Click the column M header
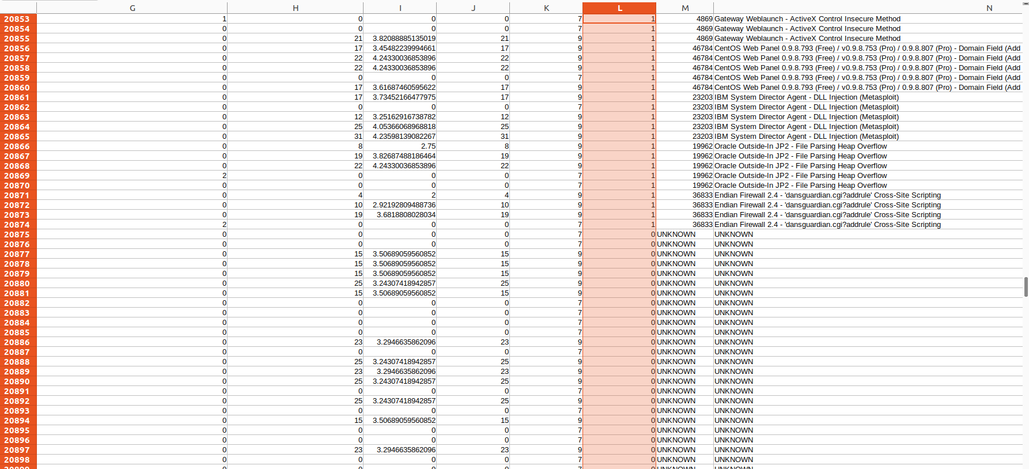This screenshot has height=469, width=1029. 684,8
